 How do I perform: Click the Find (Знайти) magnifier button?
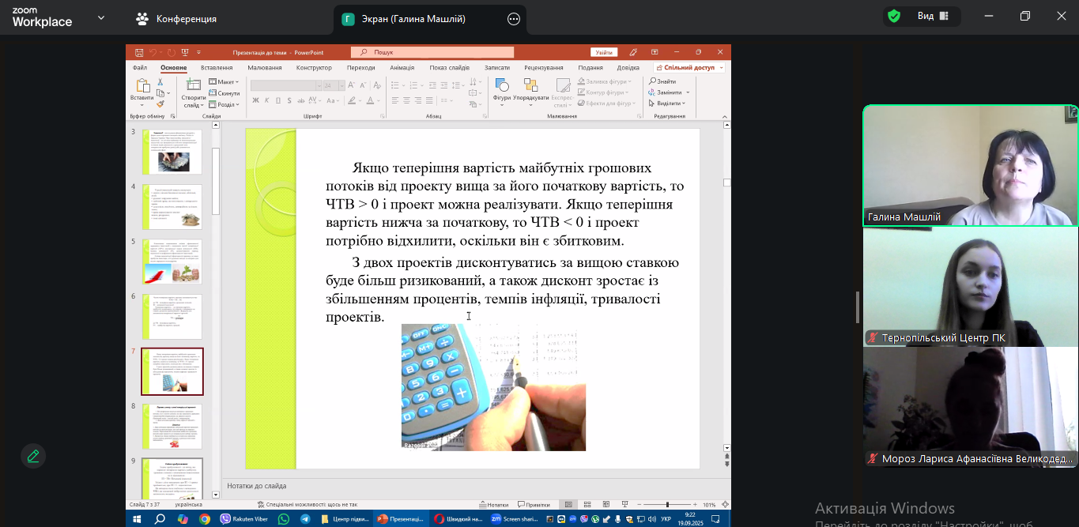[x=662, y=81]
